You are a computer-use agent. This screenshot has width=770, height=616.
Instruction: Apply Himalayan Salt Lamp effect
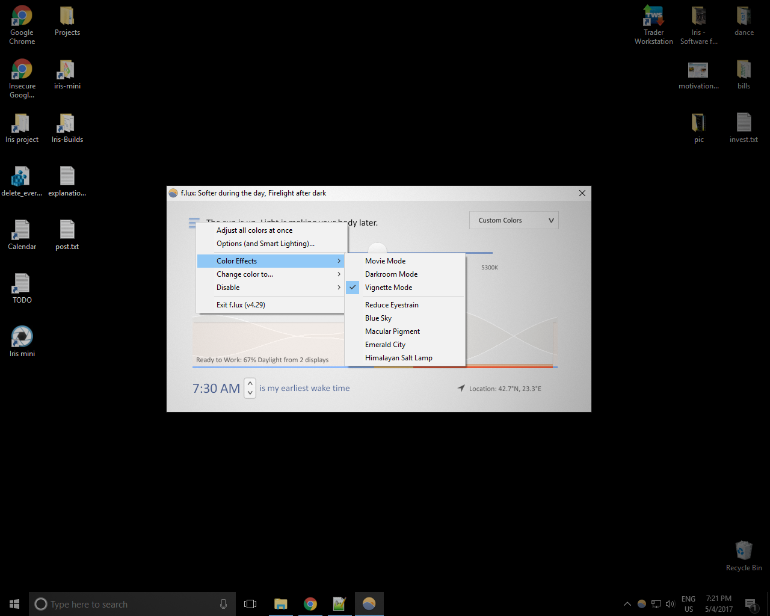[x=405, y=358]
